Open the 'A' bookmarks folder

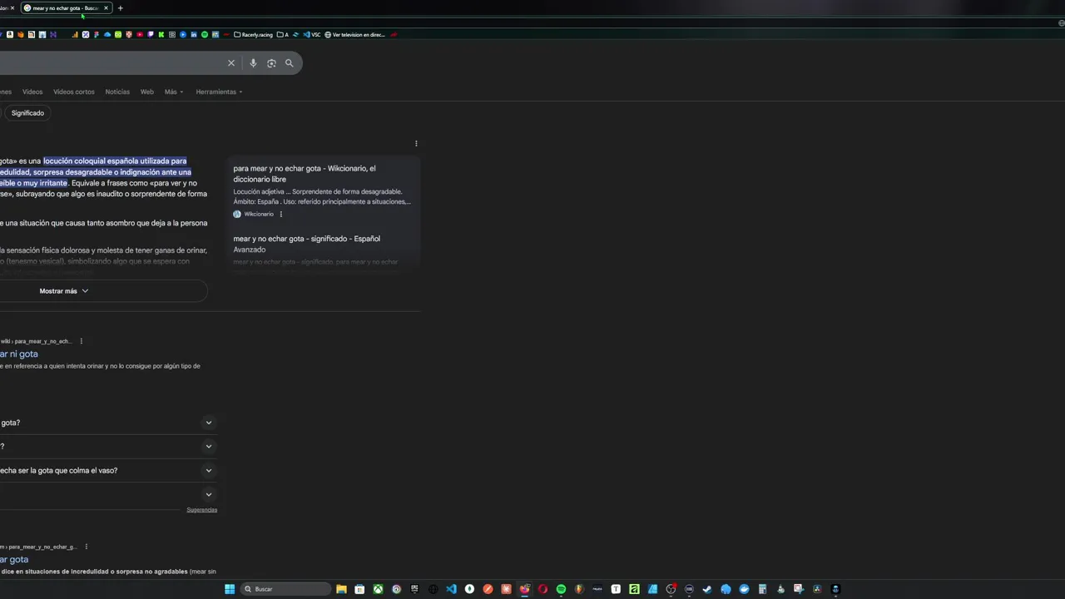[283, 35]
